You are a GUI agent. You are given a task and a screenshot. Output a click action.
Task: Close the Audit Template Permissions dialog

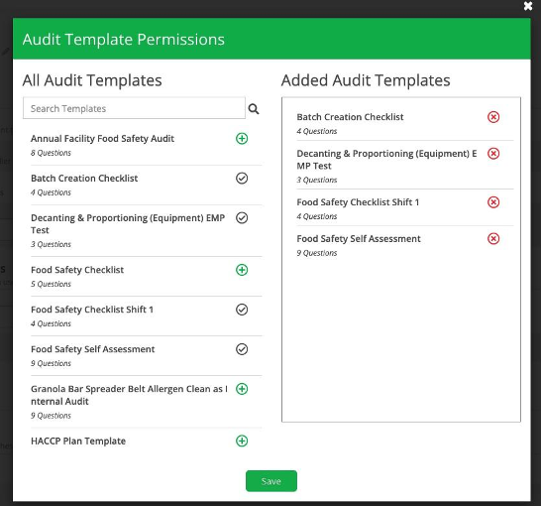pyautogui.click(x=528, y=6)
